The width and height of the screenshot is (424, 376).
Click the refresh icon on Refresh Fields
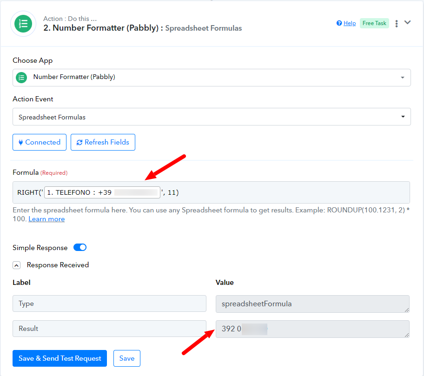[x=79, y=143]
